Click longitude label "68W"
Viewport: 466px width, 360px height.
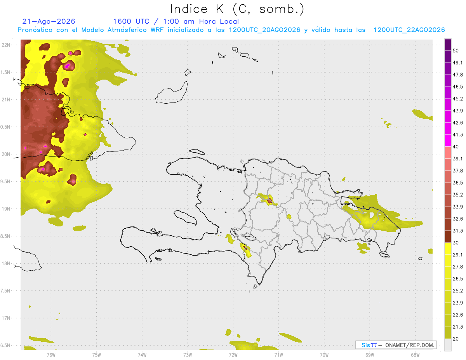tap(415, 354)
